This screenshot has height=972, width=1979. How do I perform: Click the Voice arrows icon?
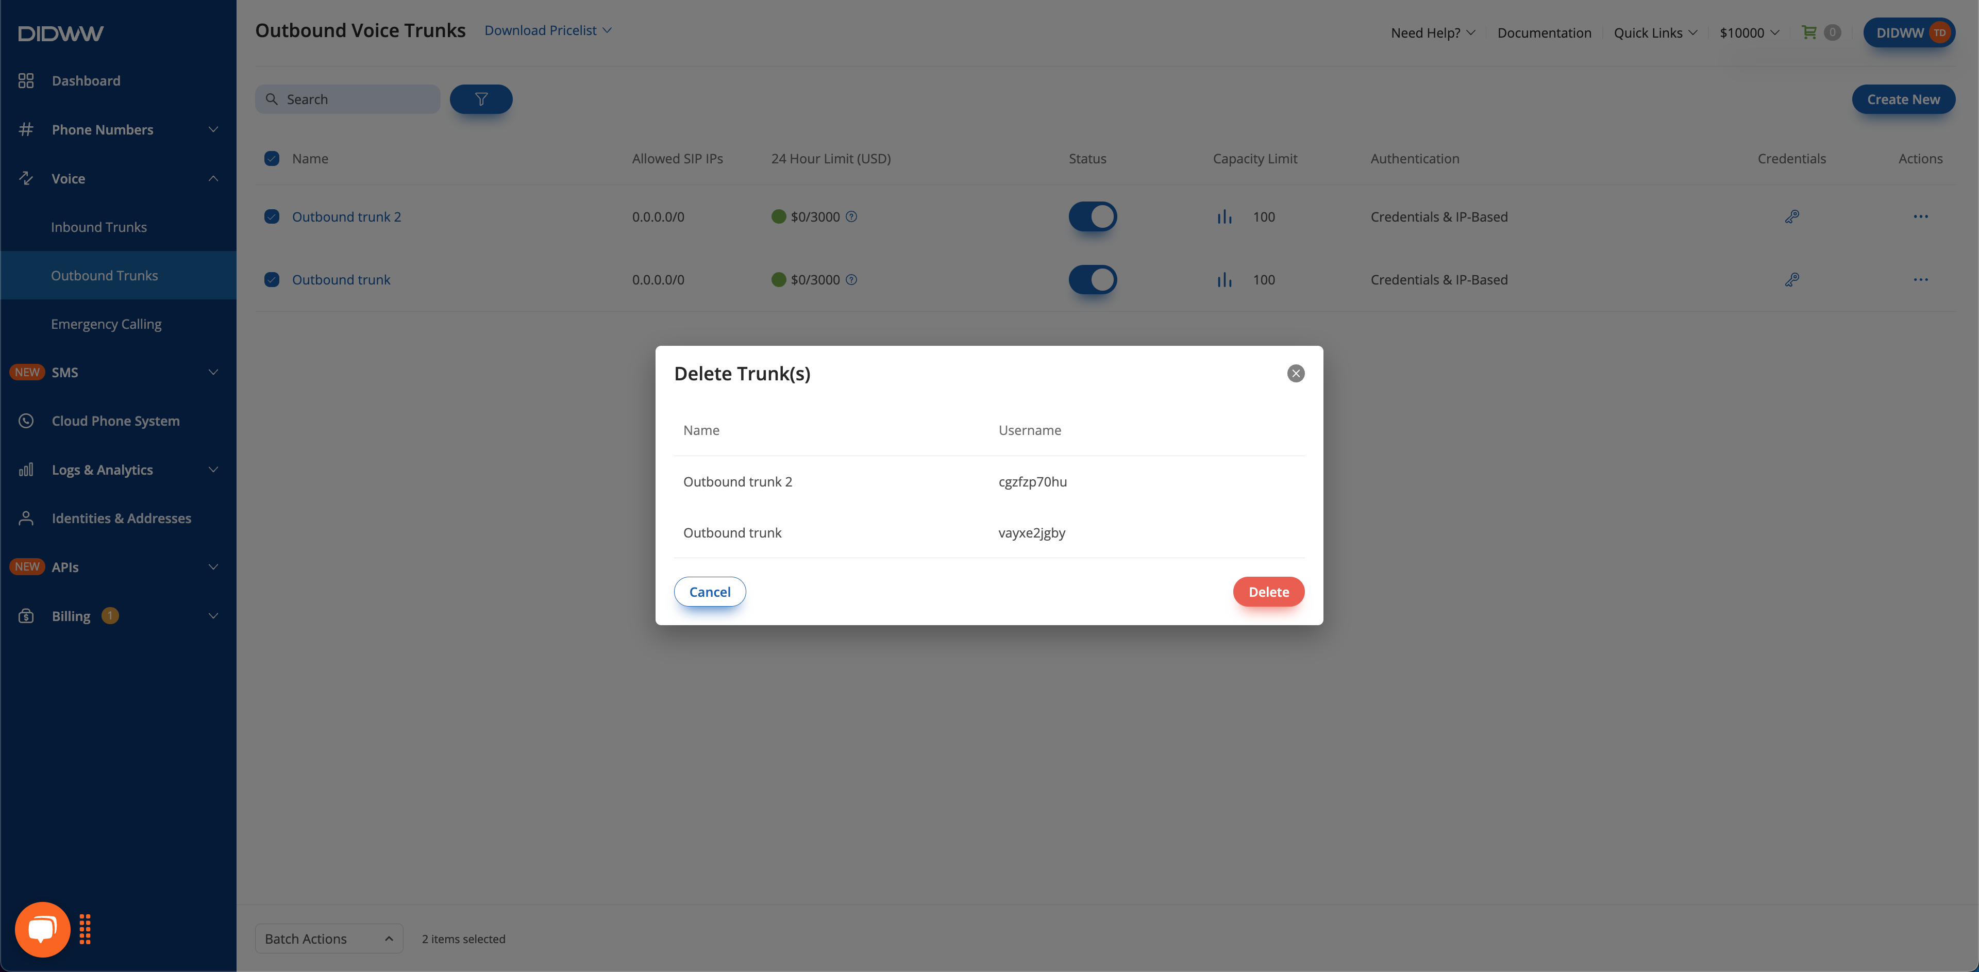(x=26, y=178)
